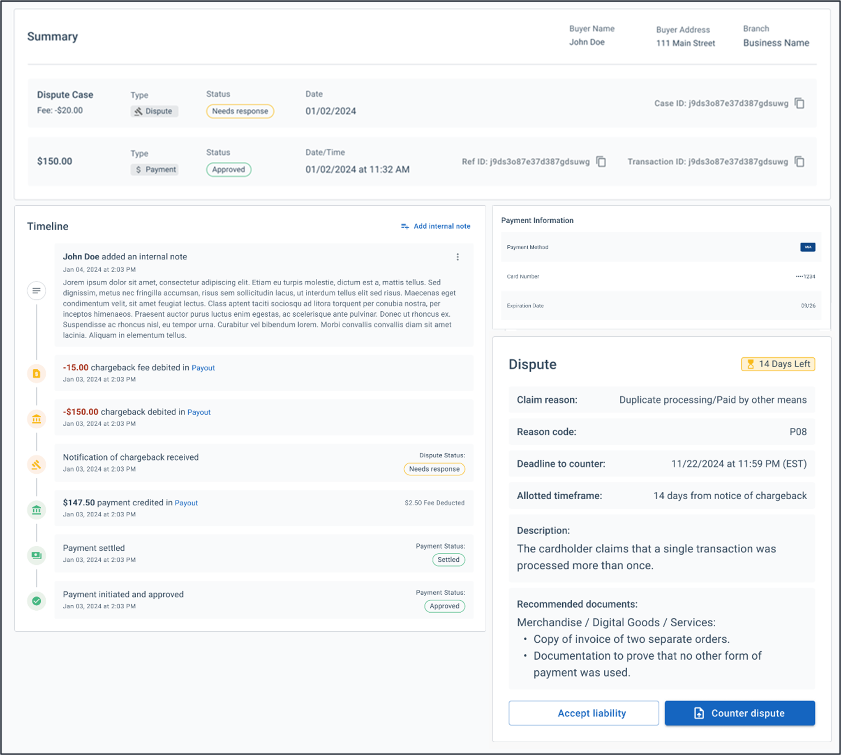Open Payout from chargeback debited entry

(199, 412)
